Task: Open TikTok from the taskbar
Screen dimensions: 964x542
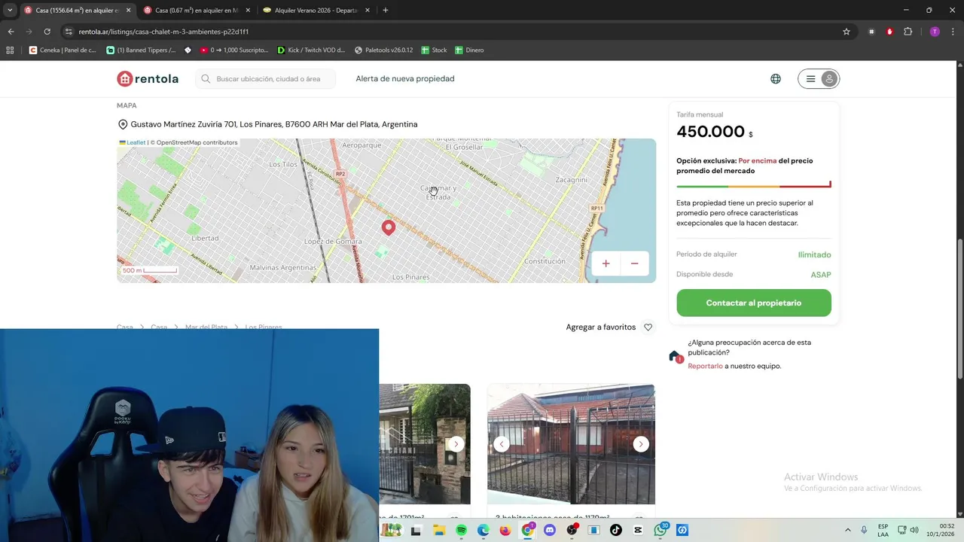Action: pos(616,530)
